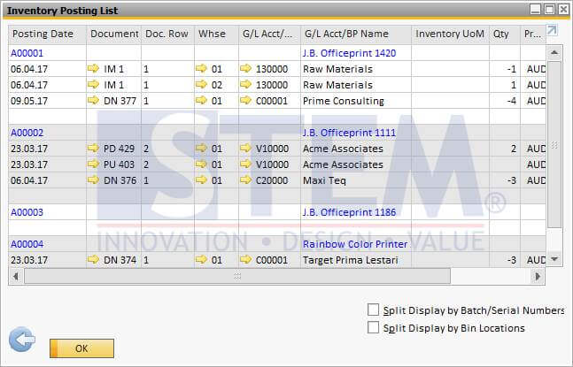
Task: Select quantity -4 cell
Action: coord(505,101)
